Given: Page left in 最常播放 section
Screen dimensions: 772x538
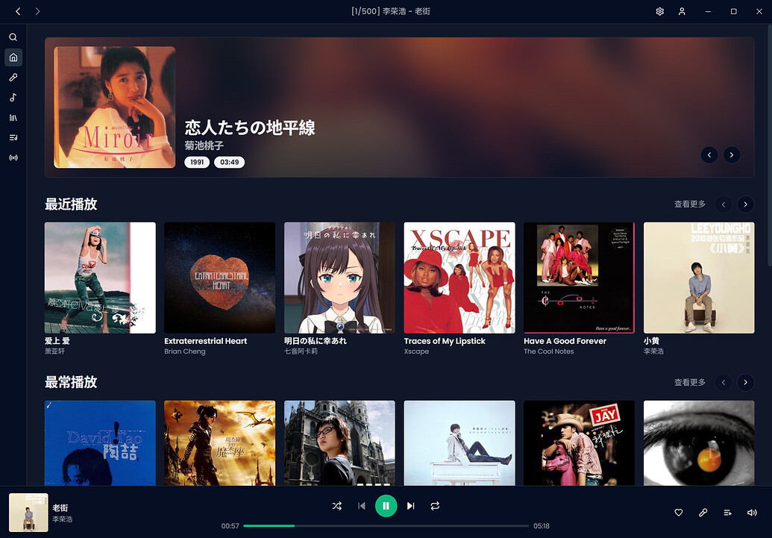Looking at the screenshot, I should (x=724, y=382).
